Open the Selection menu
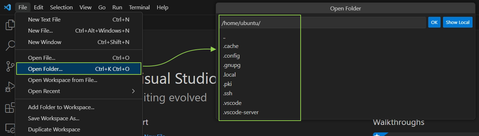Viewport: 479px width, 136px height. pos(61,7)
